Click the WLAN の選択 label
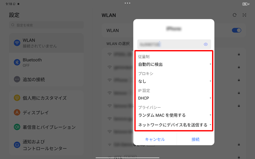This screenshot has width=255, height=159. click(118, 44)
